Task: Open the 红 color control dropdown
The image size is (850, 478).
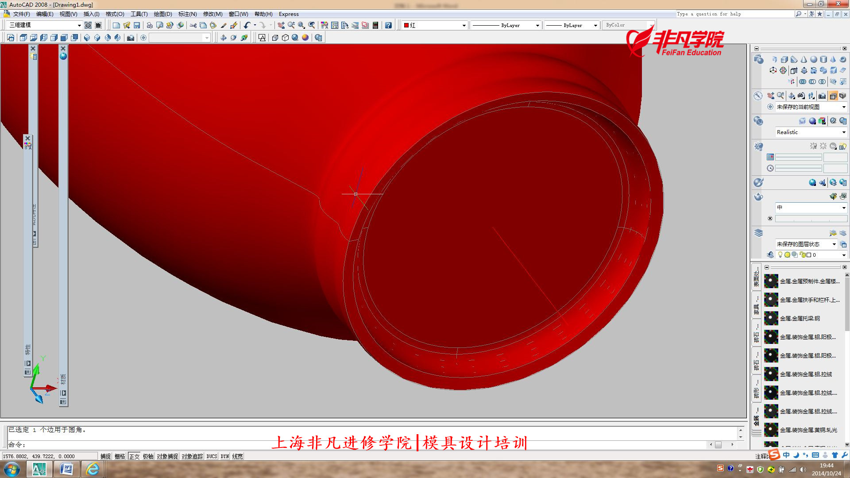Action: [434, 25]
